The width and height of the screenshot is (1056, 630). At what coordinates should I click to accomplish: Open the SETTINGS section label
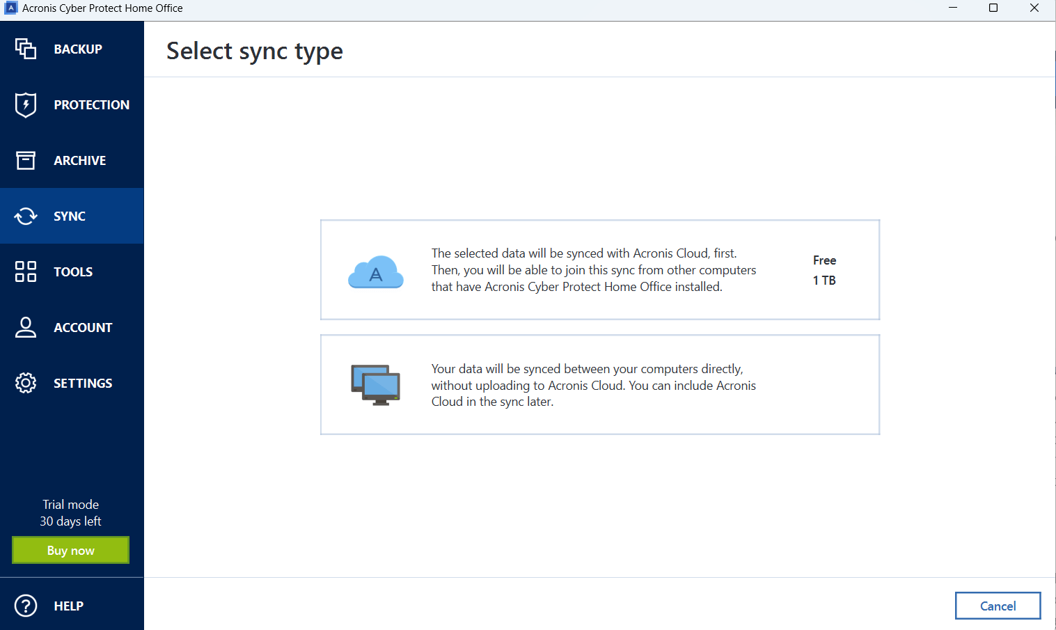83,383
